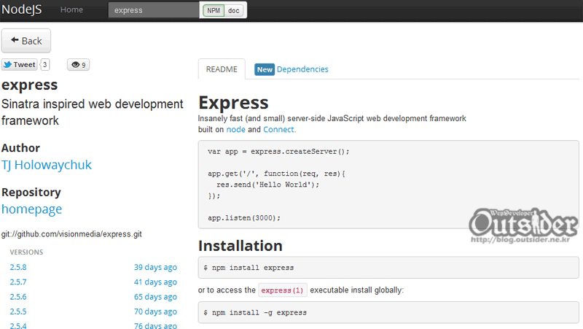Open the Home menu item
Screen dimensions: 583x329
pyautogui.click(x=71, y=9)
